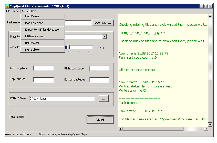217x143 pixels.
Task: Click 'Download images from MapQuest Maps!' status text
Action: [64, 134]
